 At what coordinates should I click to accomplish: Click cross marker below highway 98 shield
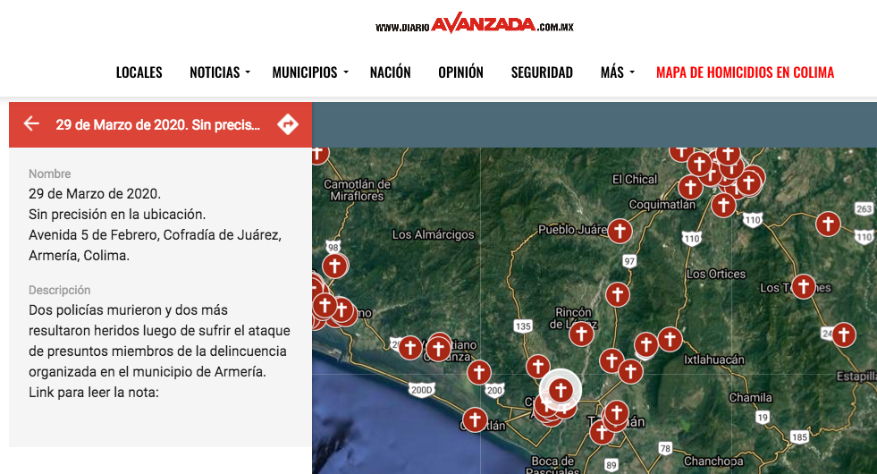click(335, 265)
